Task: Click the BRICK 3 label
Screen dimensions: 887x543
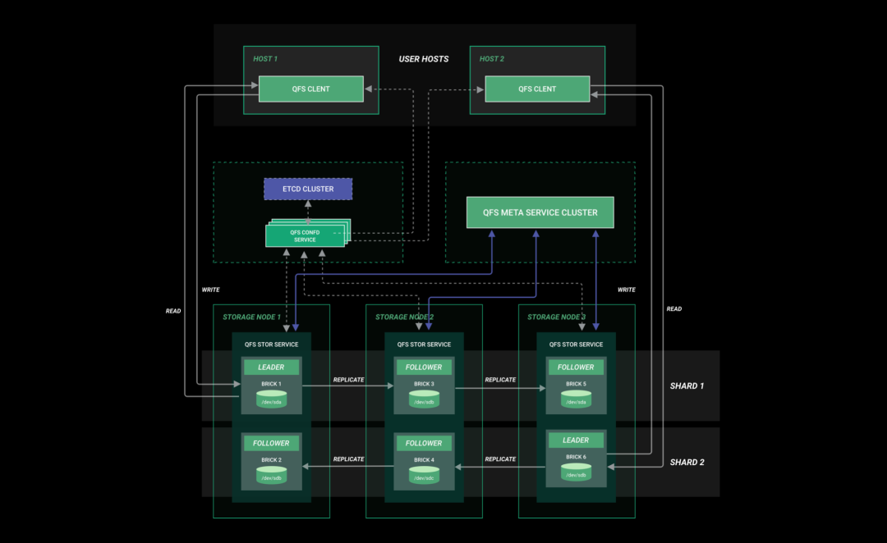Action: click(425, 384)
